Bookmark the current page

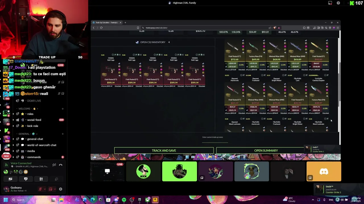tap(138, 28)
